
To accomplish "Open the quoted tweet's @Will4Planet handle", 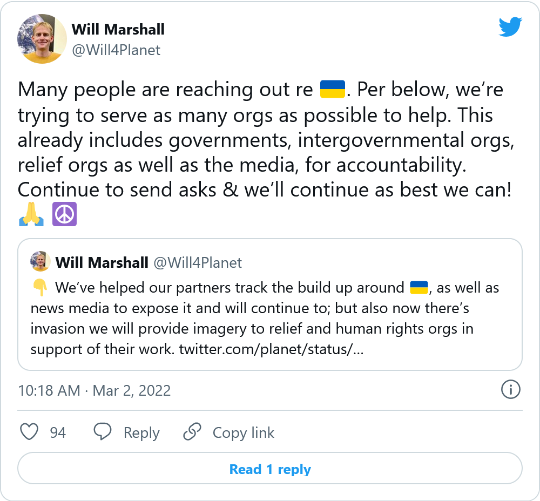I will (198, 263).
